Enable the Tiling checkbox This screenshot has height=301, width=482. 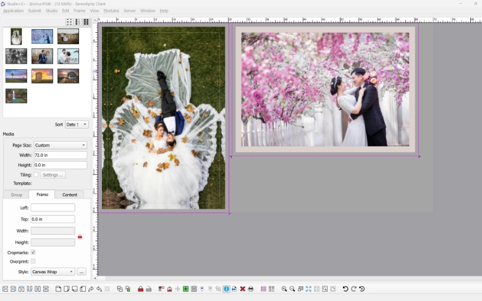pos(36,175)
